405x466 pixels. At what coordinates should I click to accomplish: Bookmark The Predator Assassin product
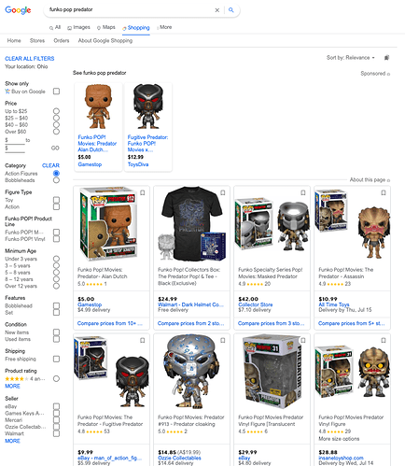[x=384, y=192]
